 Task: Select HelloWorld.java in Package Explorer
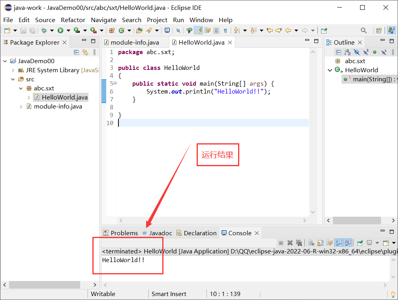click(61, 97)
